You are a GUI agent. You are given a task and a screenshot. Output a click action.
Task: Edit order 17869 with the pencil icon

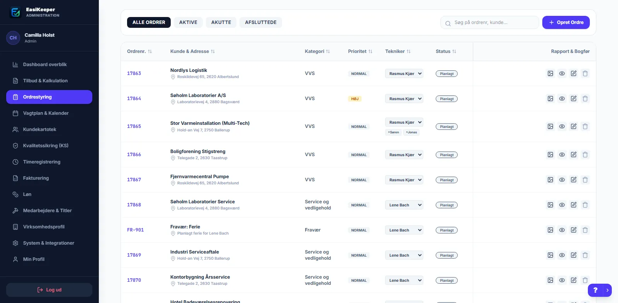(574, 255)
